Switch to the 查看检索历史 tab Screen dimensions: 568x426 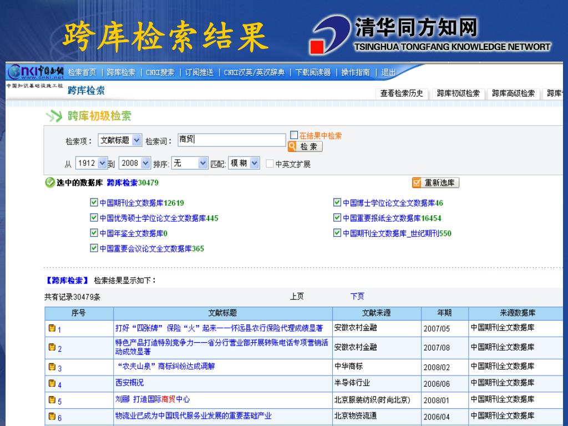402,93
